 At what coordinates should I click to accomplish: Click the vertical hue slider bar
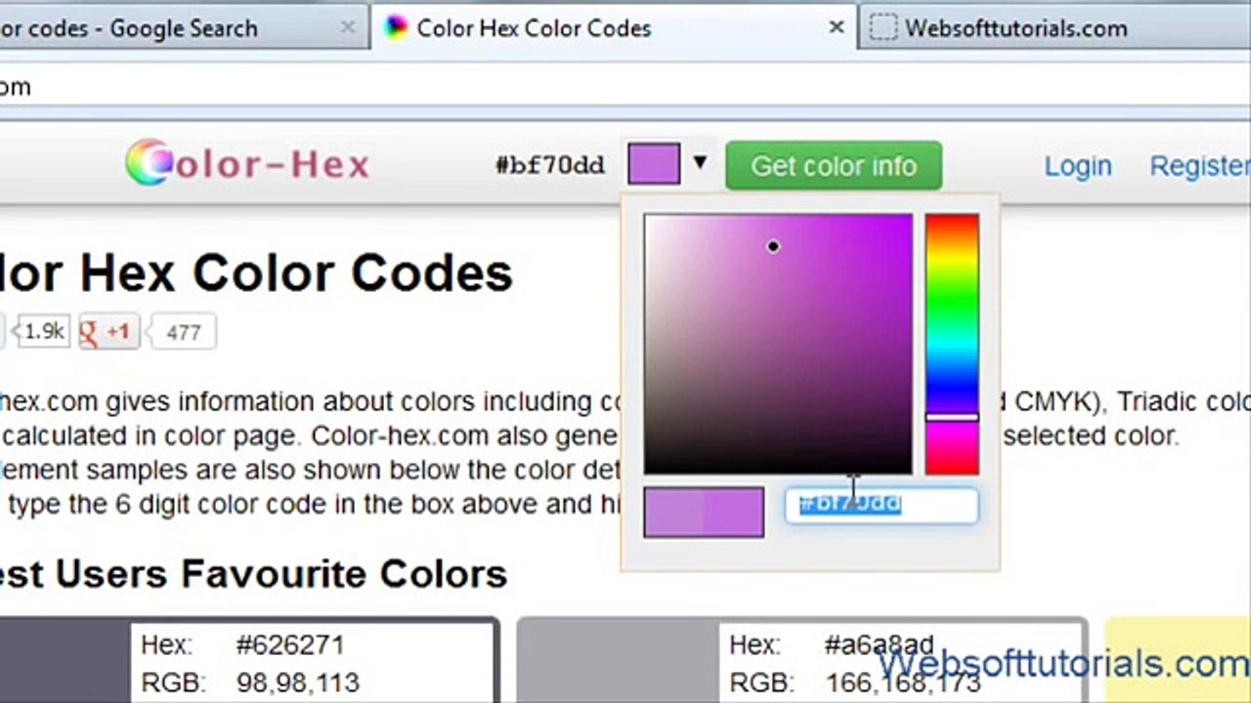tap(952, 344)
